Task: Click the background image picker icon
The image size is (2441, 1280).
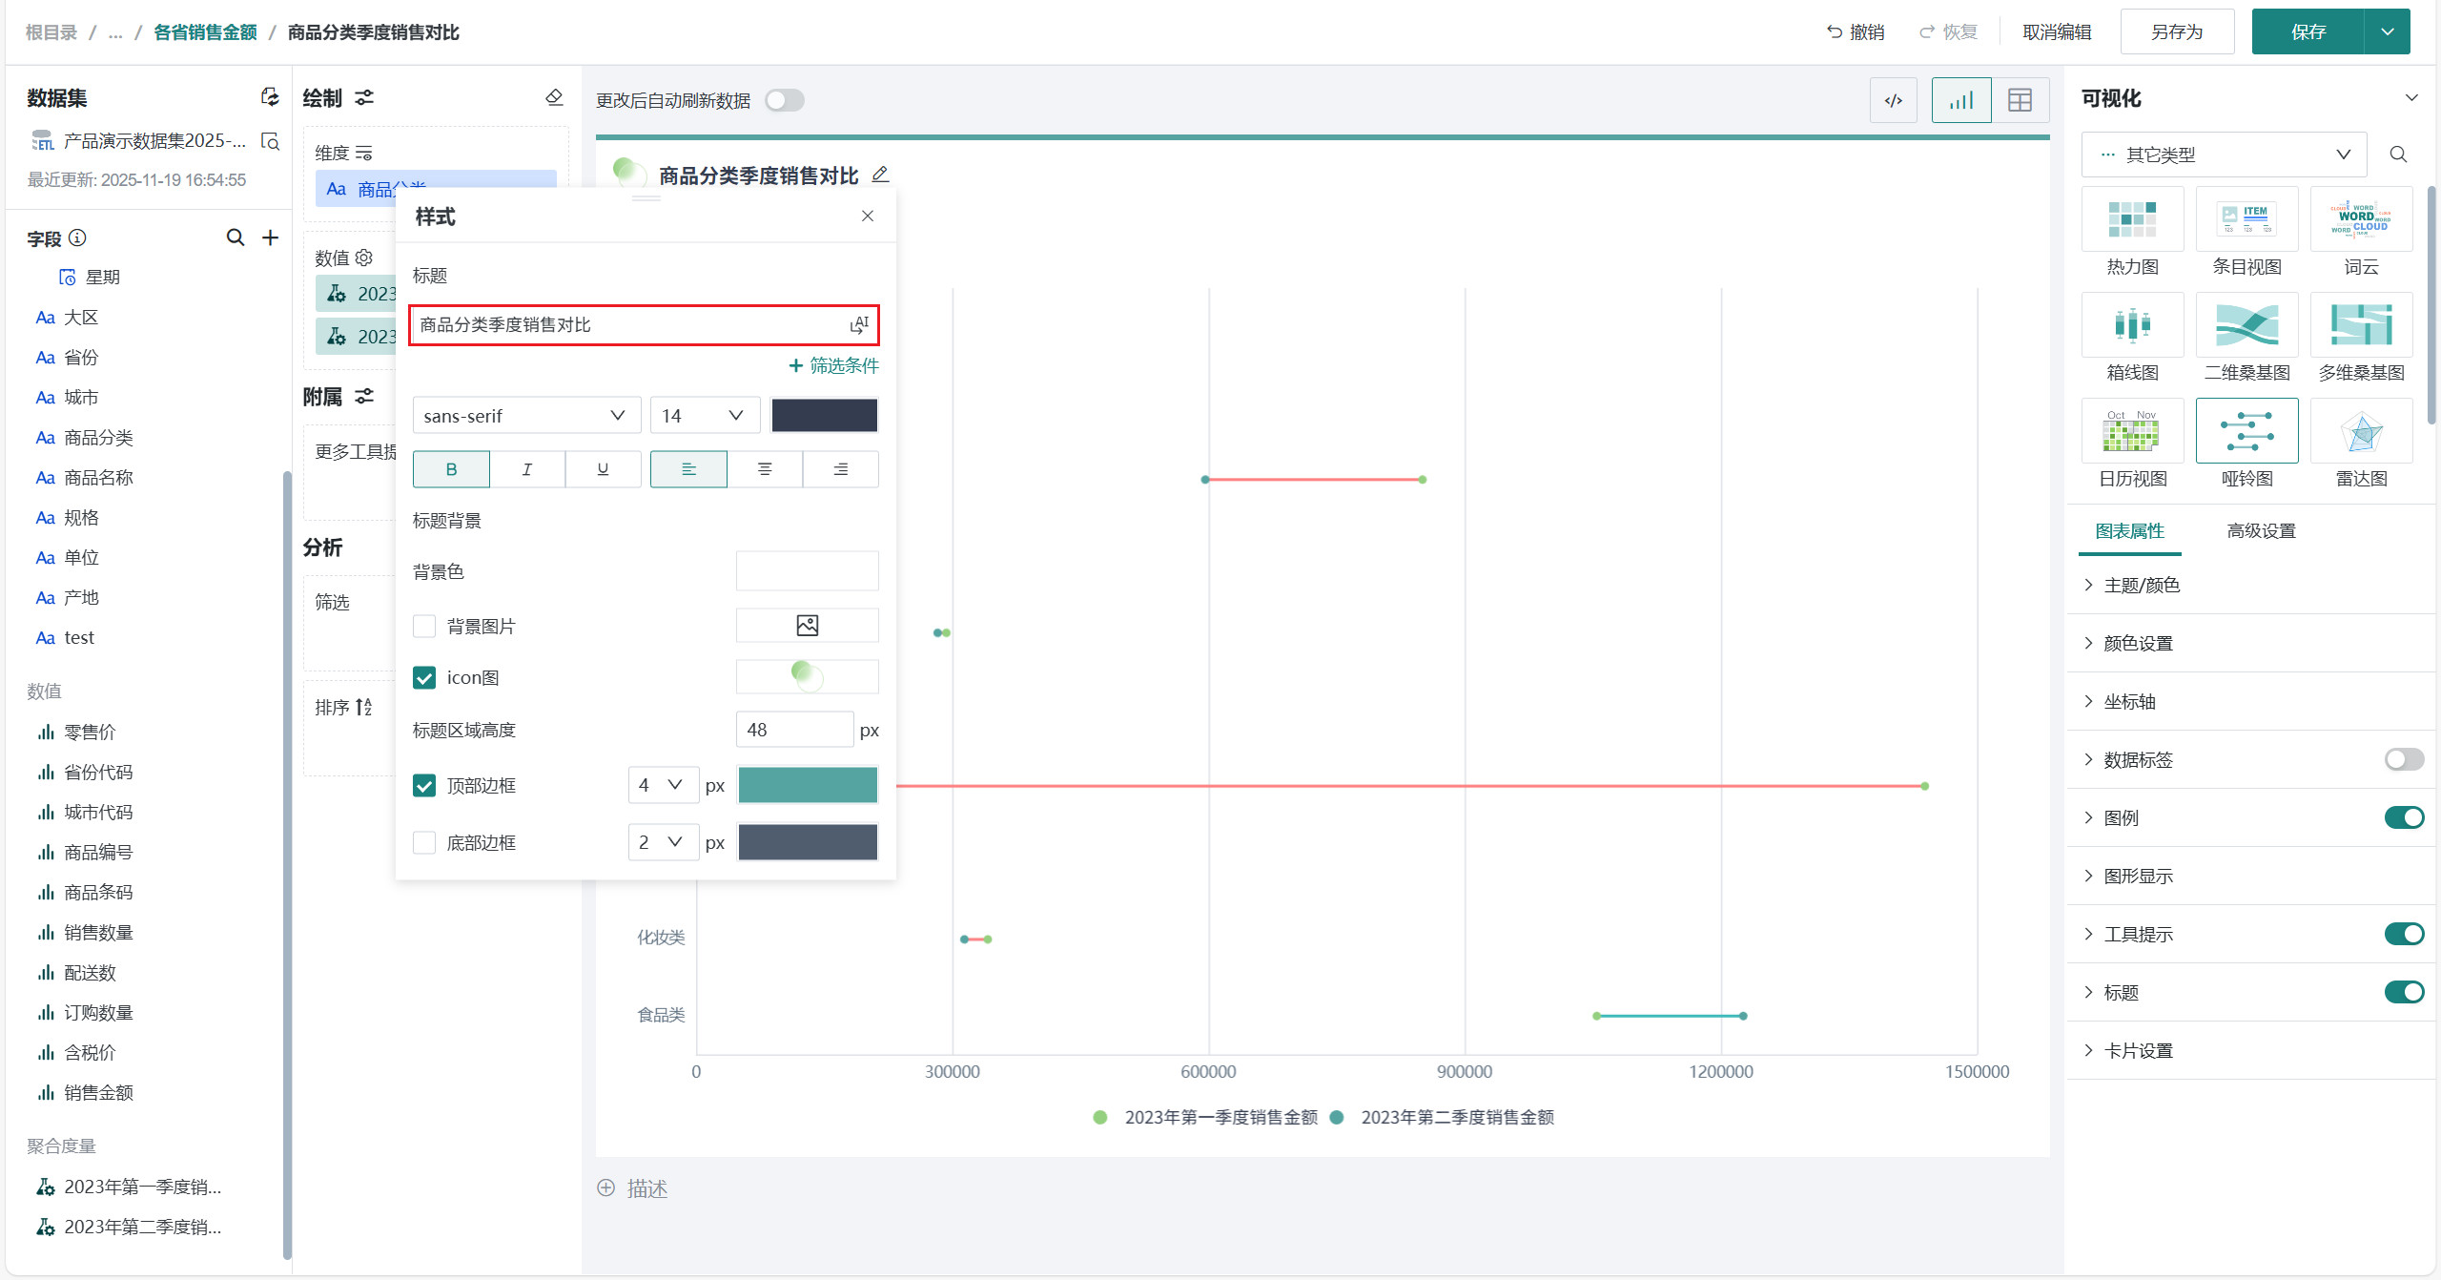Action: click(x=807, y=626)
